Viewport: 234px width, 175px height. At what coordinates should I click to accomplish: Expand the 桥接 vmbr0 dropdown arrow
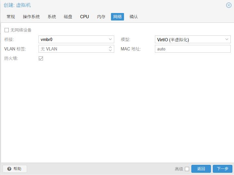(110, 39)
